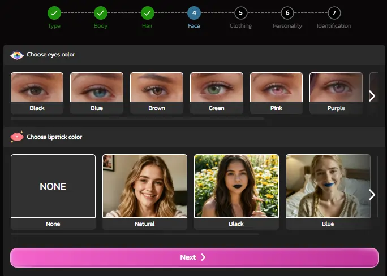Select Black lipstick portrait
Viewport: 387px width, 276px height.
coord(236,186)
